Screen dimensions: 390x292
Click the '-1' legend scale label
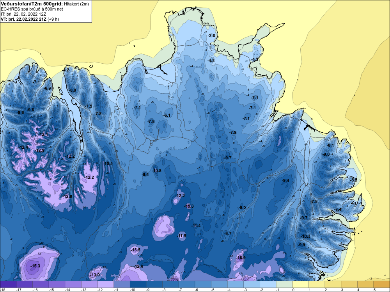[x=278, y=290]
